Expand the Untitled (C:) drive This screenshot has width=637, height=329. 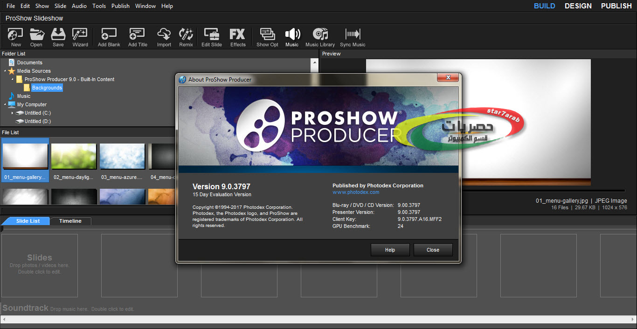[13, 113]
